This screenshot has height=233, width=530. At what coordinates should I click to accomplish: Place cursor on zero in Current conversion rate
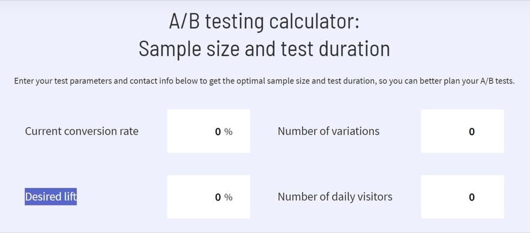click(x=218, y=132)
